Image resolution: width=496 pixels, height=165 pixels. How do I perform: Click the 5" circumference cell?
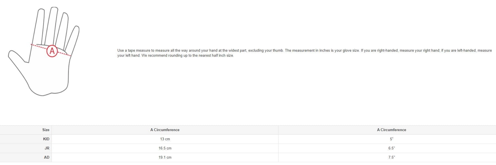tap(391, 139)
